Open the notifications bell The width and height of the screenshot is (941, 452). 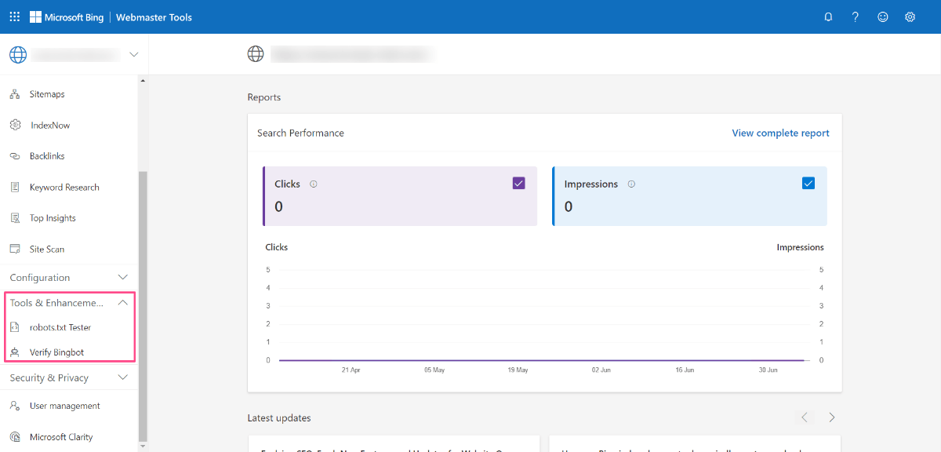coord(828,16)
